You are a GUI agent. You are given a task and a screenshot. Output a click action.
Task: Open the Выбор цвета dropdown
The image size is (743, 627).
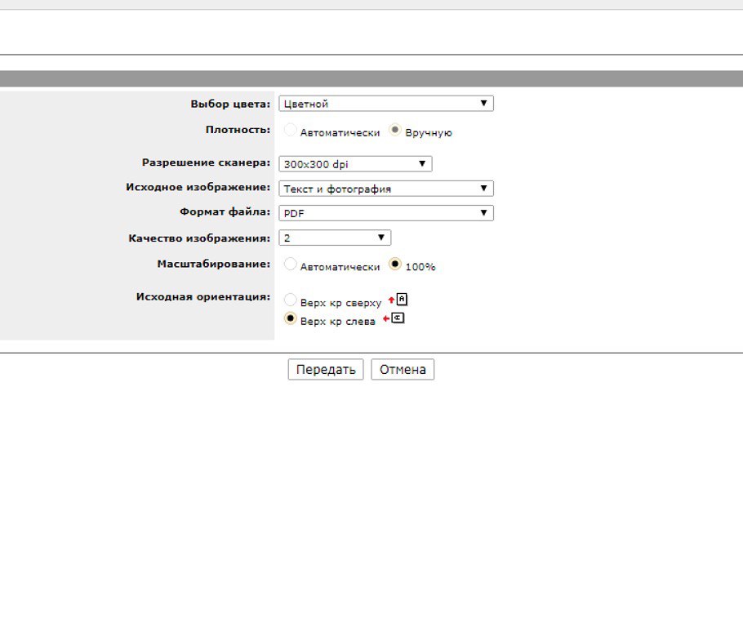coord(385,104)
